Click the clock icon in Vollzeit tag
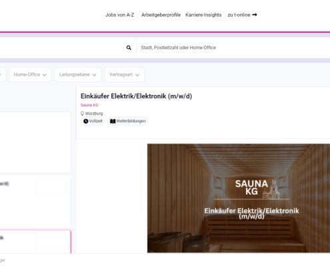Viewport: 330px width, 266px height. (x=86, y=121)
